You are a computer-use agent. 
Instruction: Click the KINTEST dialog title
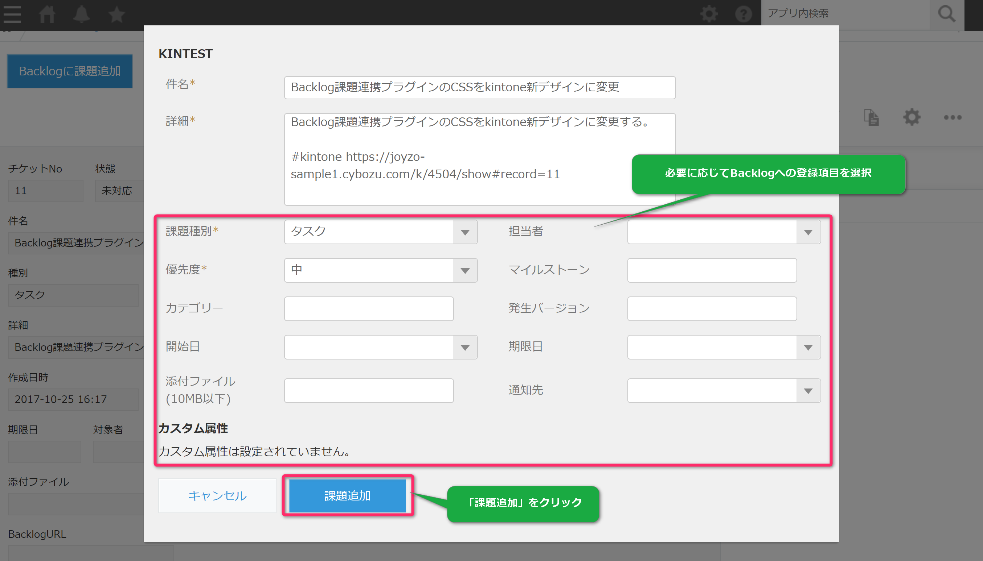[x=185, y=54]
